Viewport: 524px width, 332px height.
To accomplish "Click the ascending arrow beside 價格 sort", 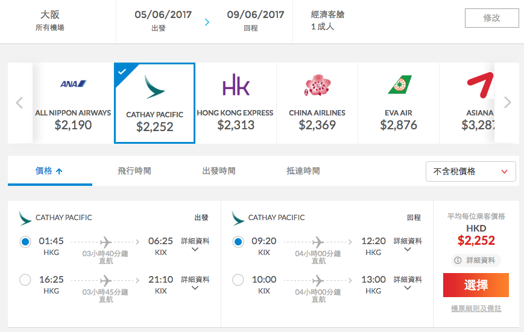I will tap(59, 171).
